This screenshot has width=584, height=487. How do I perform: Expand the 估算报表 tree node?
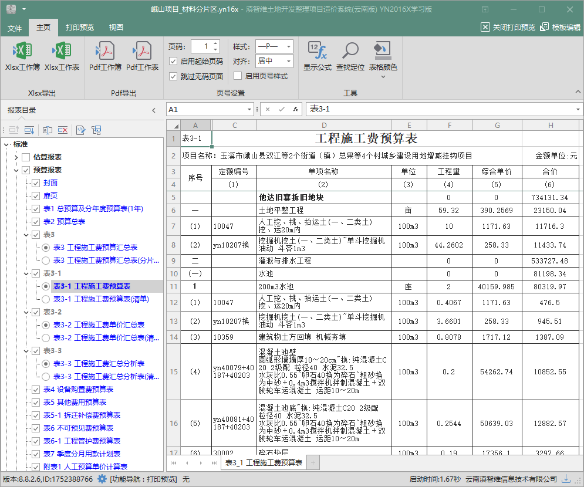click(x=16, y=157)
